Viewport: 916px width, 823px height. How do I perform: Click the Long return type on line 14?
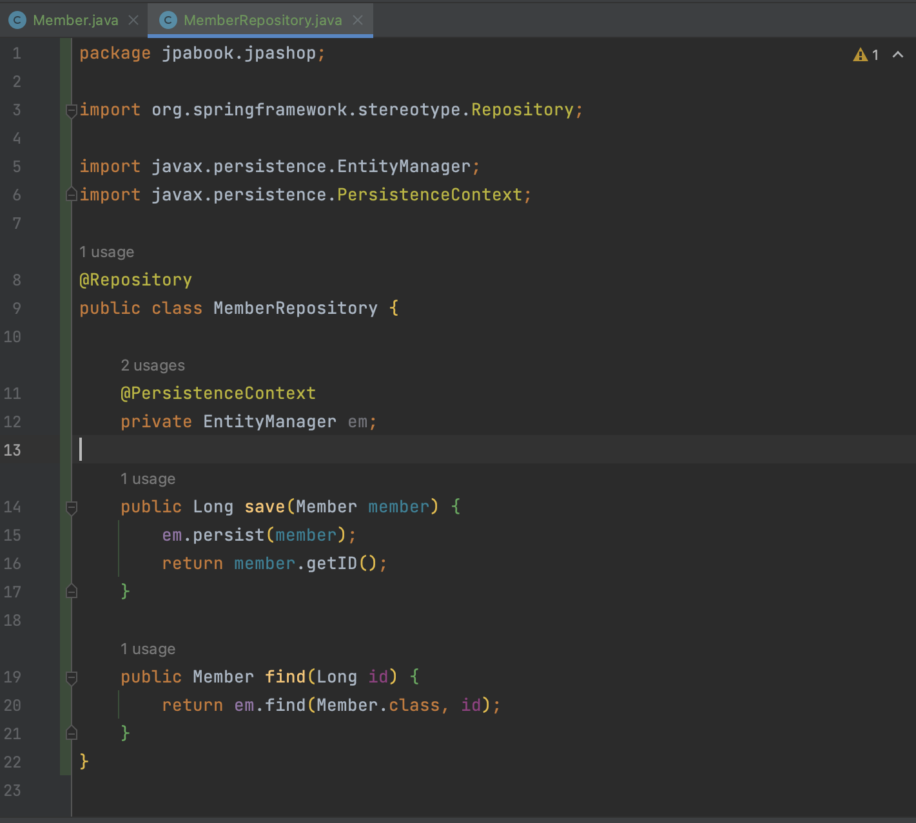213,507
